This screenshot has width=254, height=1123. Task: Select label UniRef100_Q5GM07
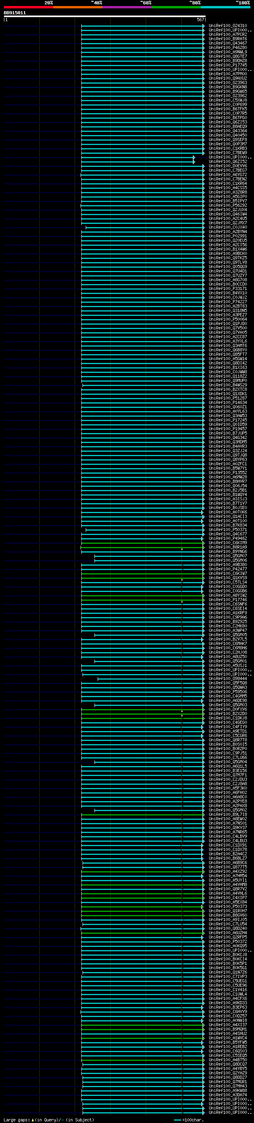(228, 556)
